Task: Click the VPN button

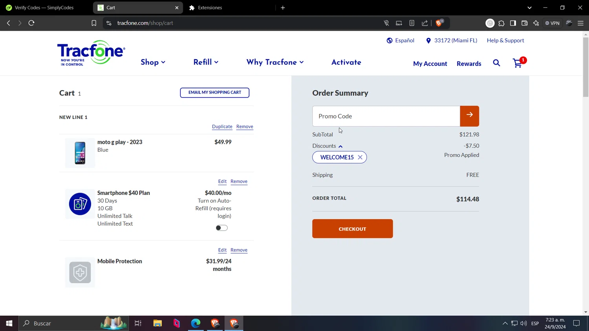Action: coord(552,23)
